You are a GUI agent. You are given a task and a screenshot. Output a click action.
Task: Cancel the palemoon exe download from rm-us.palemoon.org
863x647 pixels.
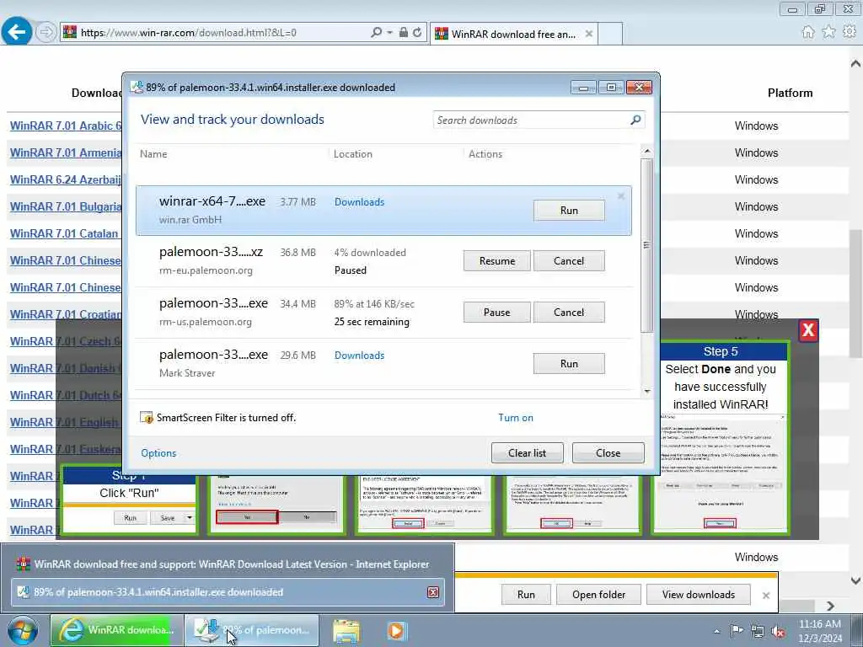569,312
